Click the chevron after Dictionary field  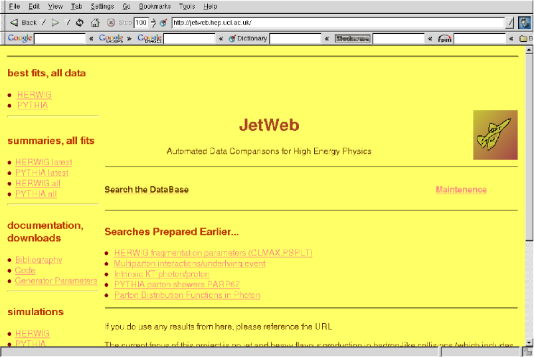click(327, 38)
